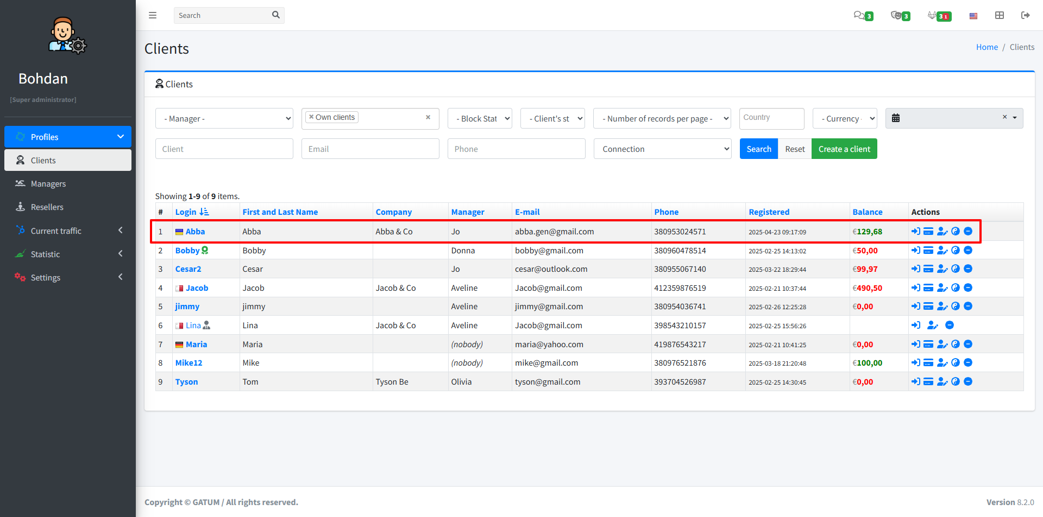The image size is (1043, 517).
Task: Open the grid layout icon in header
Action: (1000, 15)
